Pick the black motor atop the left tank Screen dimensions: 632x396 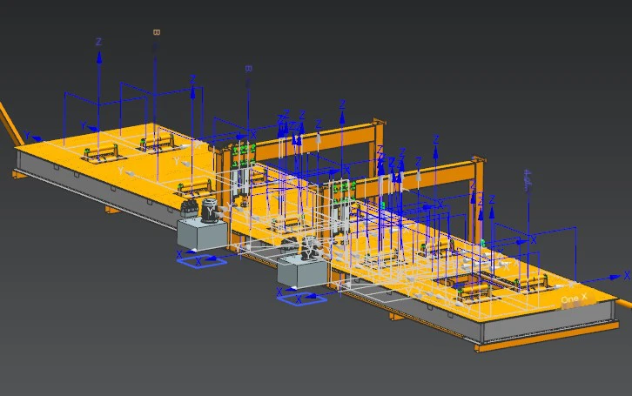pos(210,211)
